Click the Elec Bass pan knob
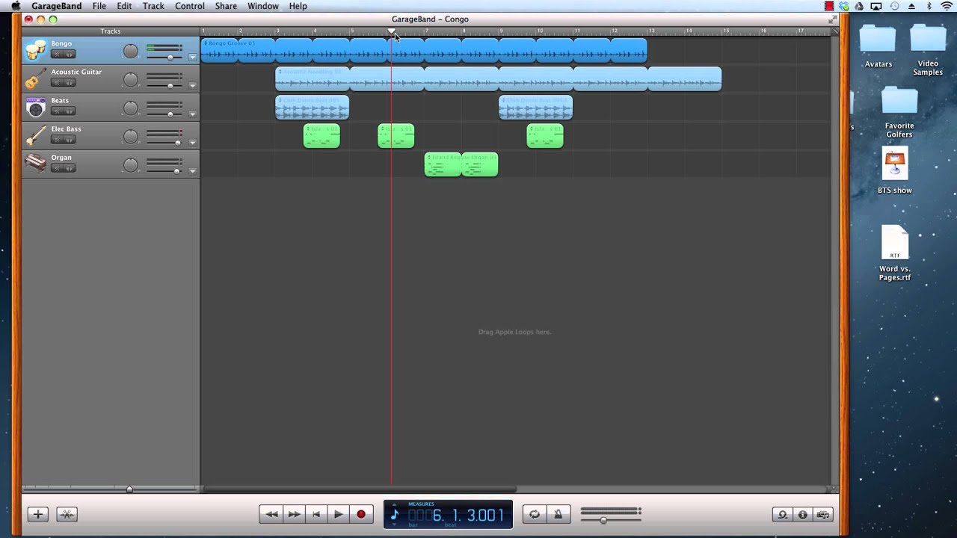 pyautogui.click(x=131, y=136)
